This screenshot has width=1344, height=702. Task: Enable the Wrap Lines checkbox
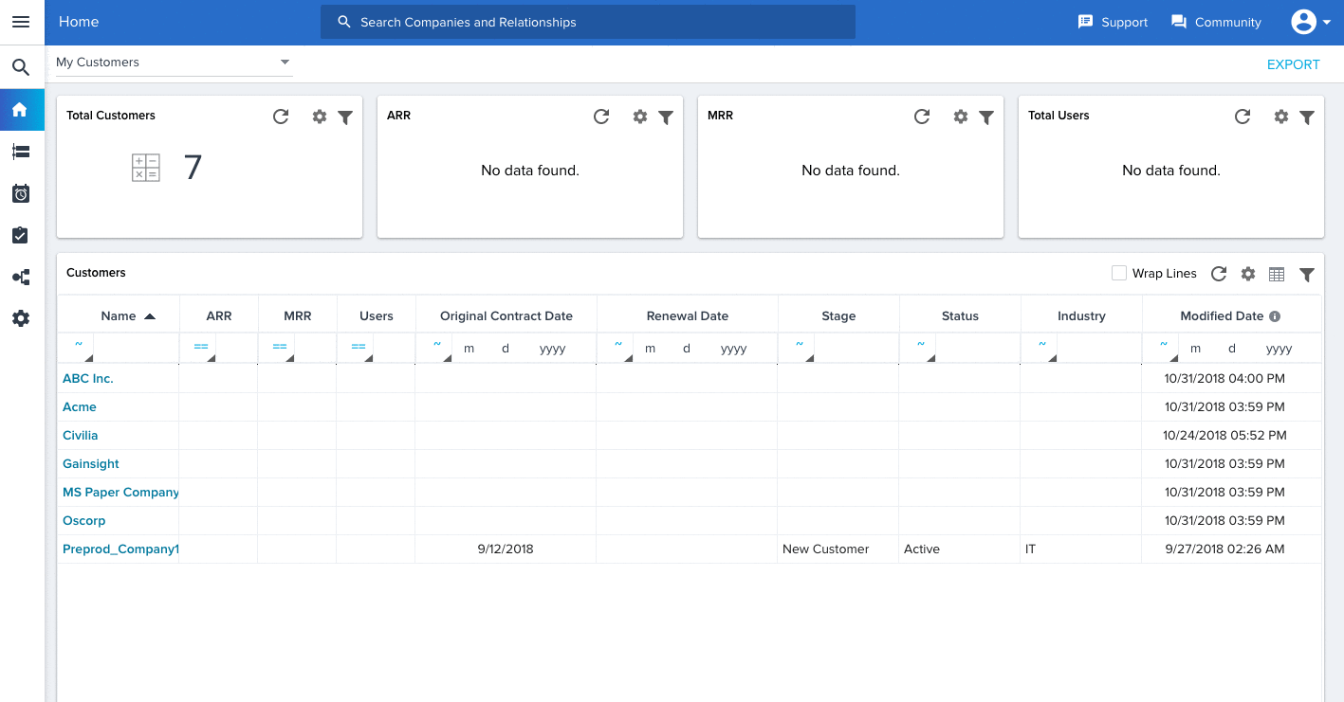pyautogui.click(x=1119, y=273)
